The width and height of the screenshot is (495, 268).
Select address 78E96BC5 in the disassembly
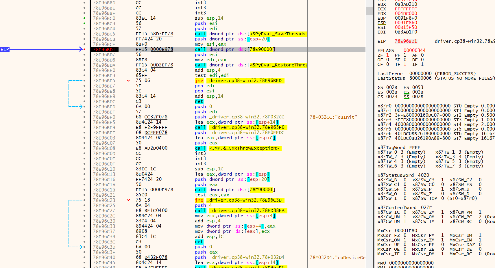(104, 34)
